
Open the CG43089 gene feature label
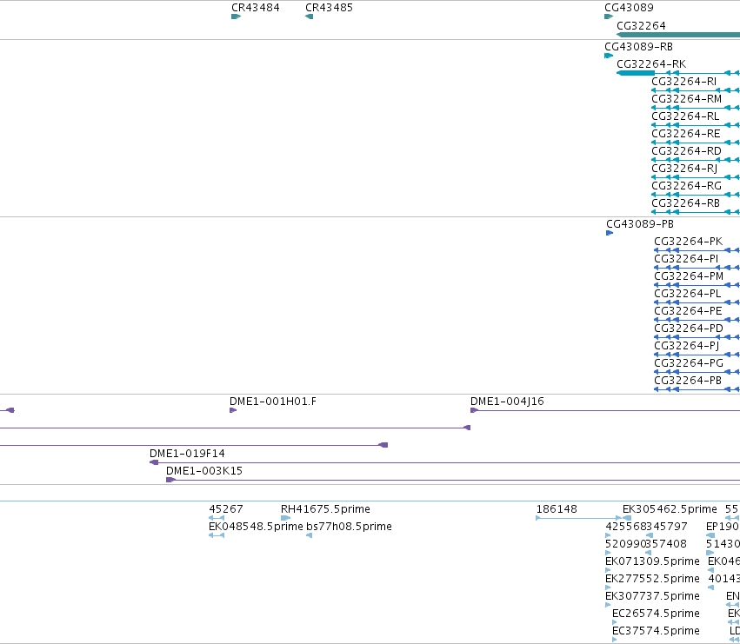(629, 8)
